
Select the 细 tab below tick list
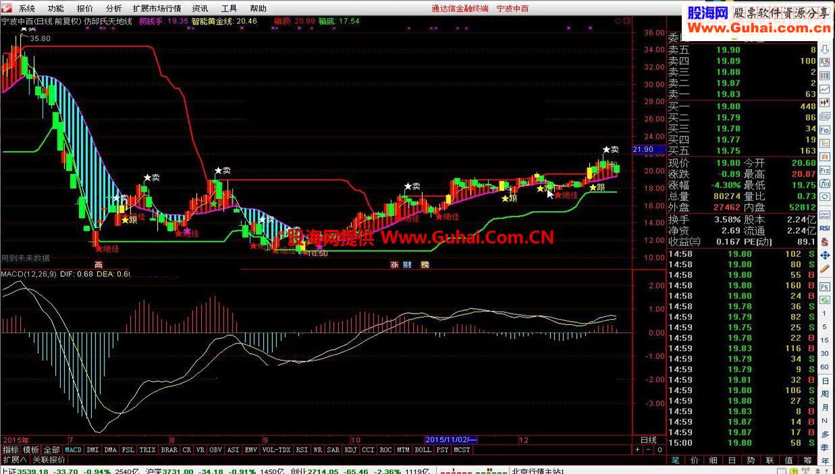click(713, 461)
